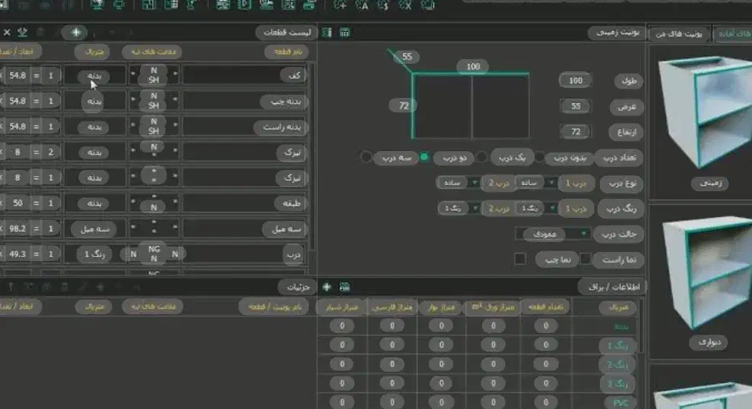This screenshot has height=409, width=752.
Task: Open the رنگ درب dropdown for درب 2
Action: (x=474, y=208)
